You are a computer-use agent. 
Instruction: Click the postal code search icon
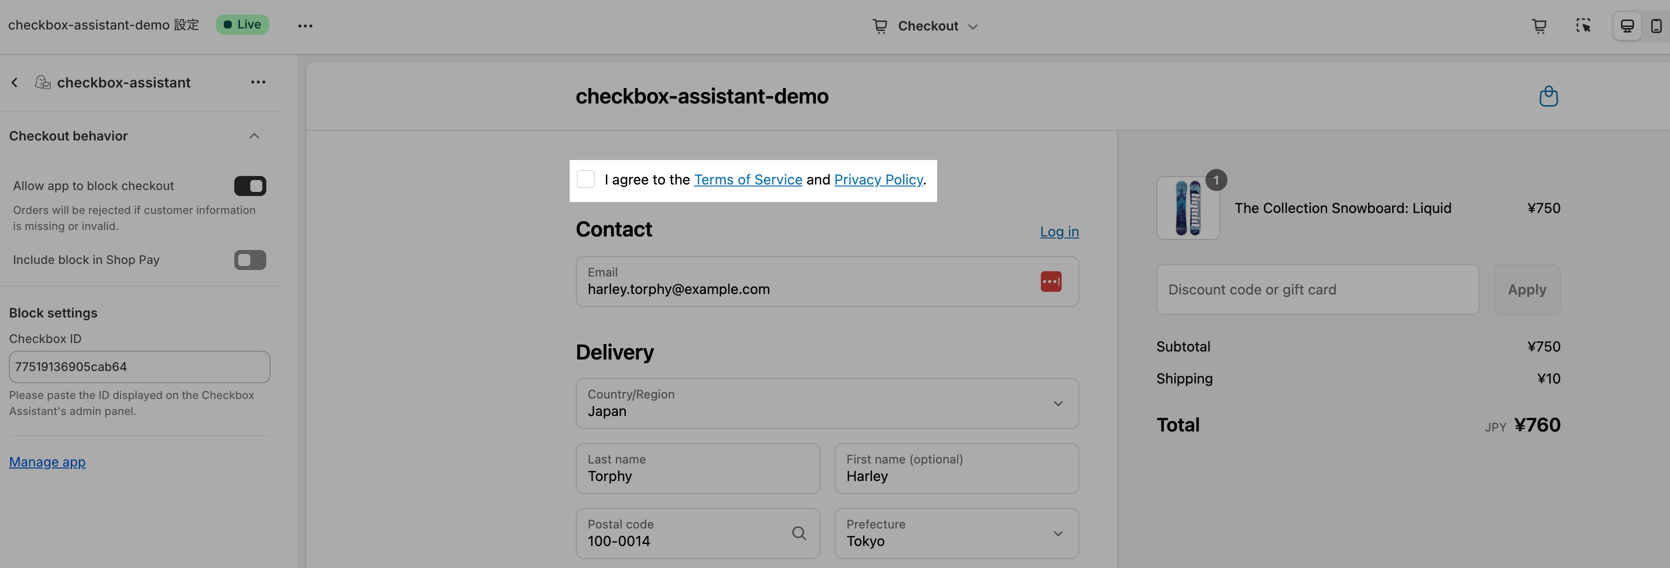[798, 533]
